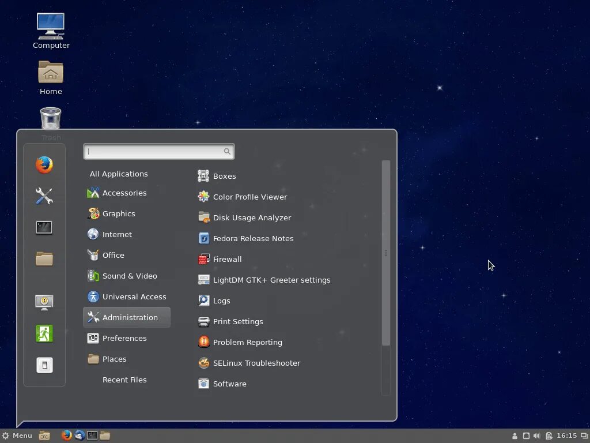590x443 pixels.
Task: Click the clock showing 16:15
Action: (x=567, y=436)
